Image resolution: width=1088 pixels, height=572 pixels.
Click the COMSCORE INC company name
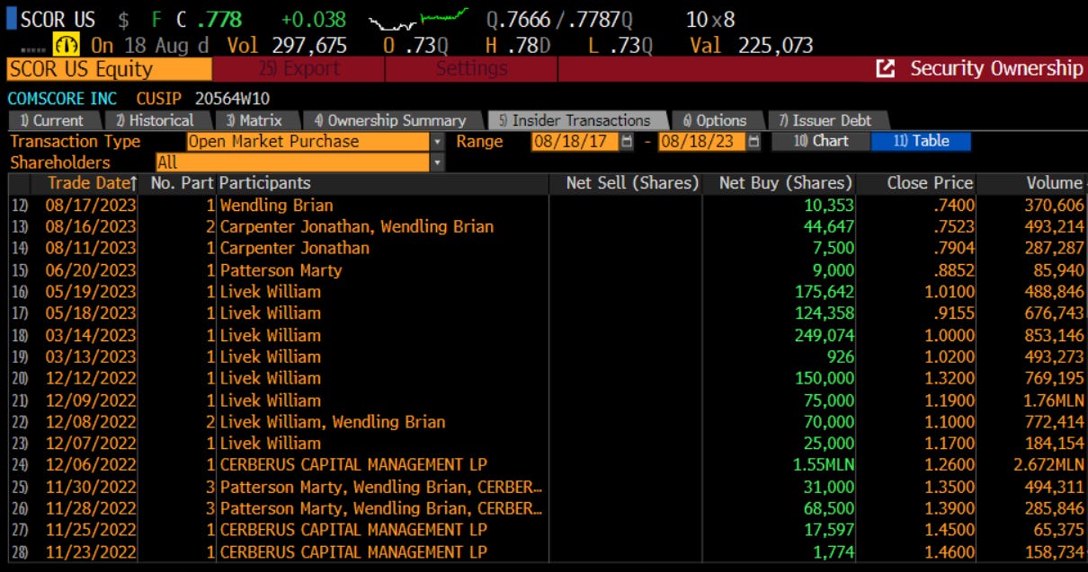[x=62, y=99]
